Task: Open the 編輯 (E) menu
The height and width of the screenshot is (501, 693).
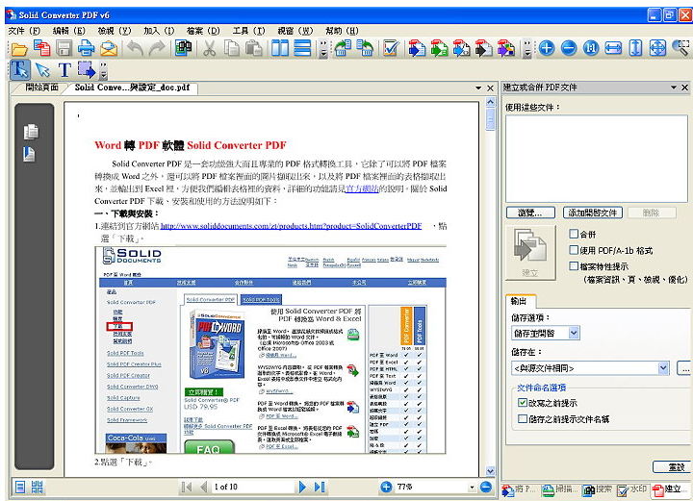Action: pos(68,31)
